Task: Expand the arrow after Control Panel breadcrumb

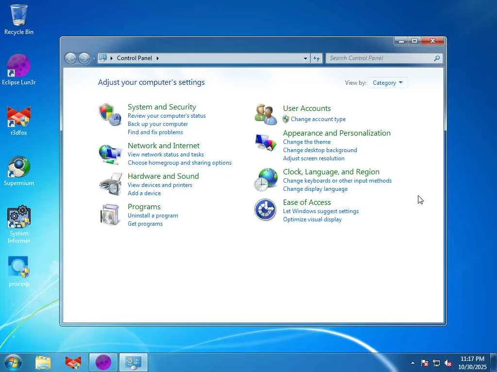Action: (158, 58)
